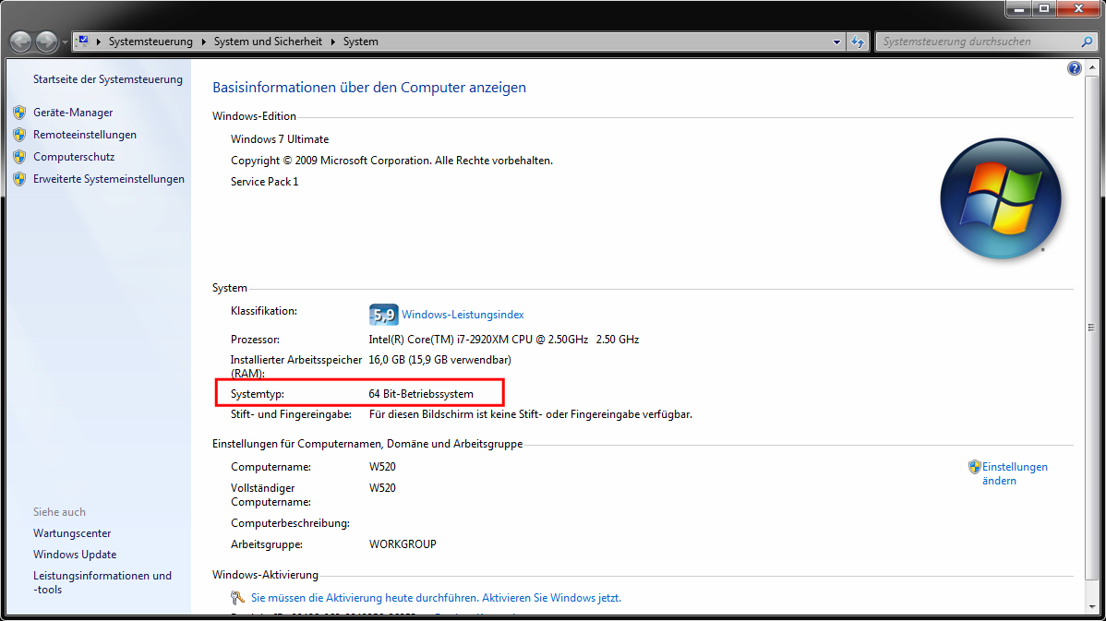The height and width of the screenshot is (621, 1106).
Task: Go back with the Back arrow button
Action: coord(20,42)
